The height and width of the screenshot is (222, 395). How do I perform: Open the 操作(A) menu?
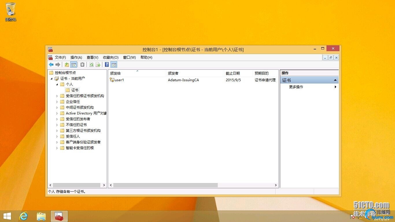coord(76,58)
